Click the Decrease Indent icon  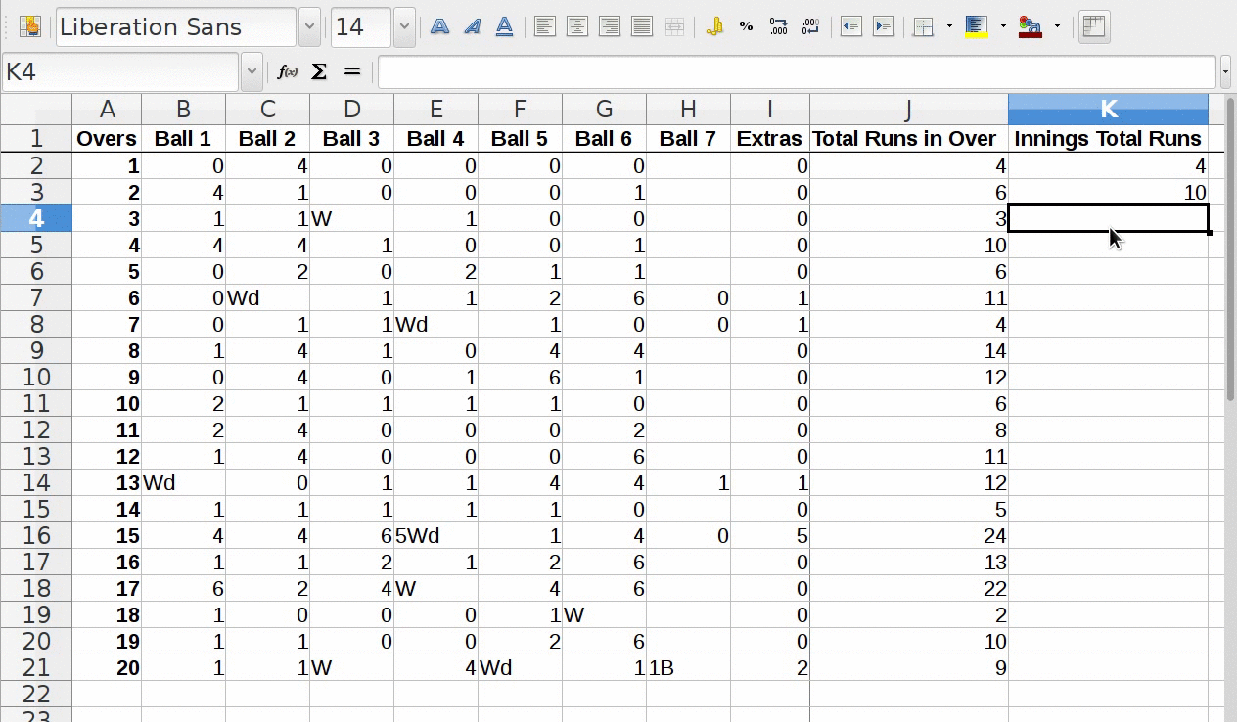pos(851,27)
